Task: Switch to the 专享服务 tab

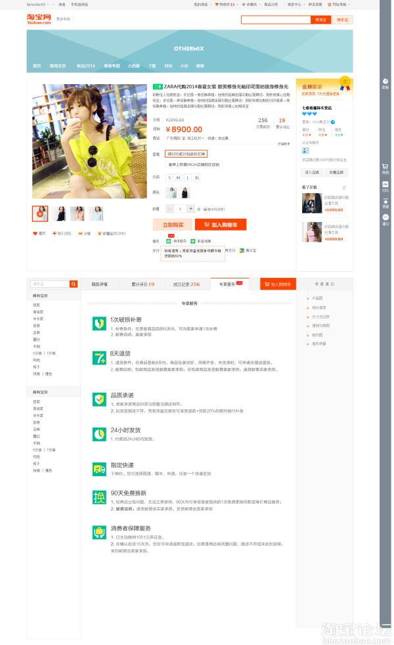Action: pyautogui.click(x=231, y=284)
